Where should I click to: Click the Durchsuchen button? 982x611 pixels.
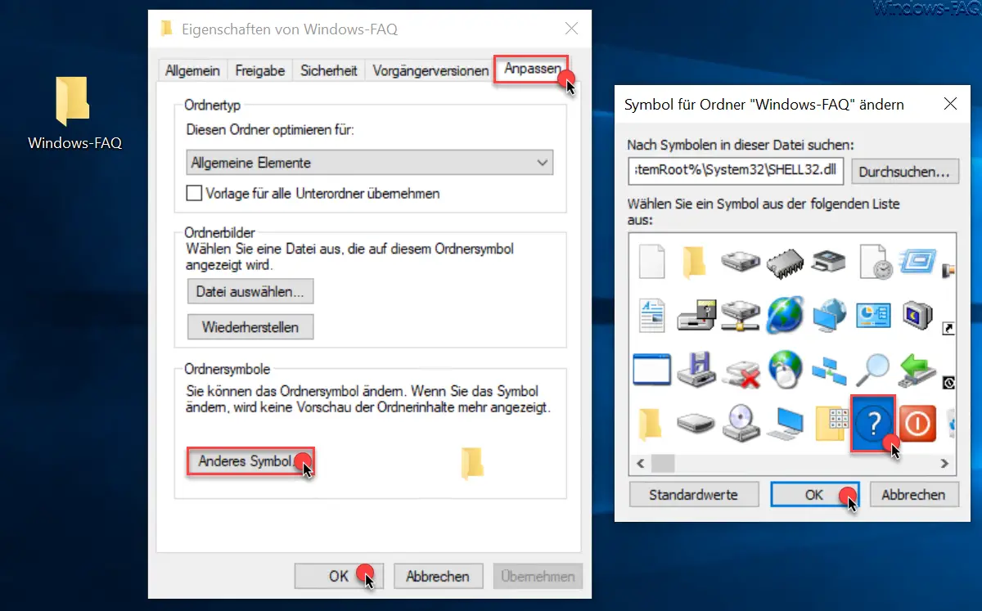(x=905, y=172)
